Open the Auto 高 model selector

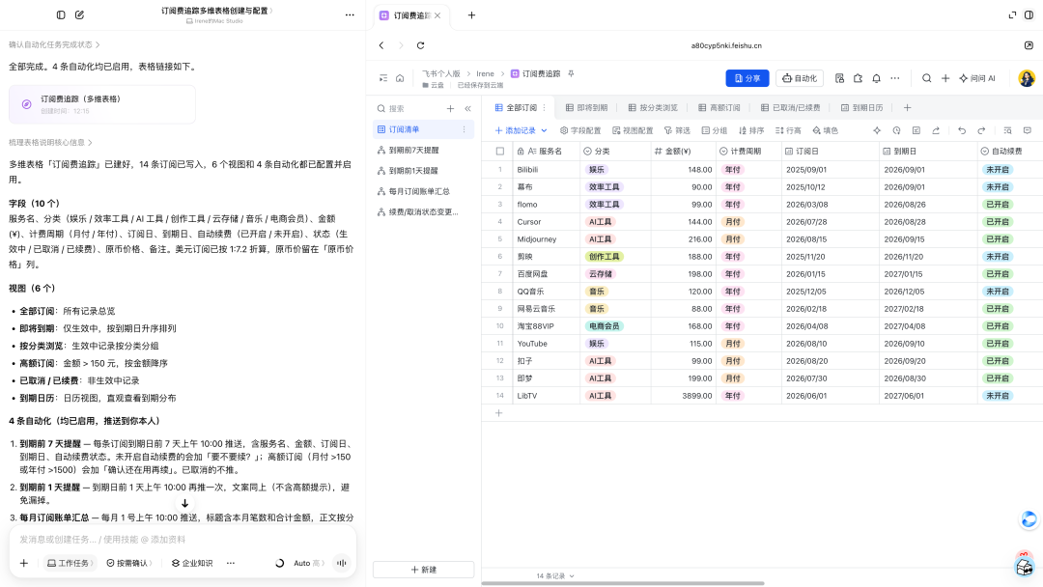[x=309, y=563]
